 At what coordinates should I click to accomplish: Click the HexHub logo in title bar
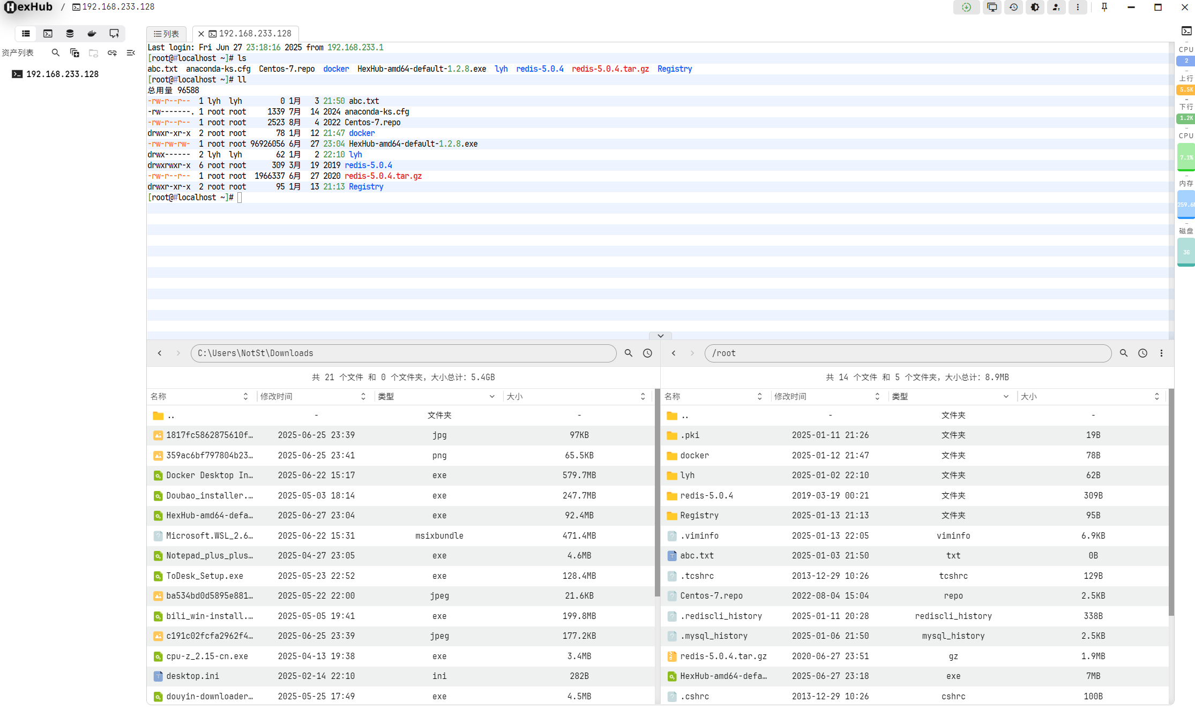pyautogui.click(x=28, y=7)
